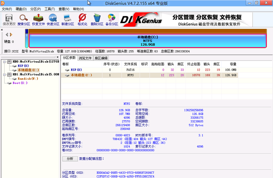The height and width of the screenshot is (178, 273).
Task: Click the HD0 disk icon in tree
Action: tap(9, 62)
